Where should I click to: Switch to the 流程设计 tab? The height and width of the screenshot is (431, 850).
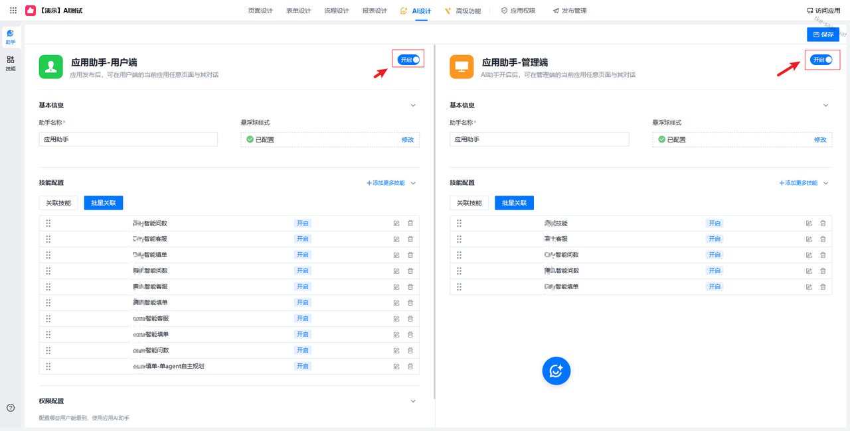click(x=336, y=11)
